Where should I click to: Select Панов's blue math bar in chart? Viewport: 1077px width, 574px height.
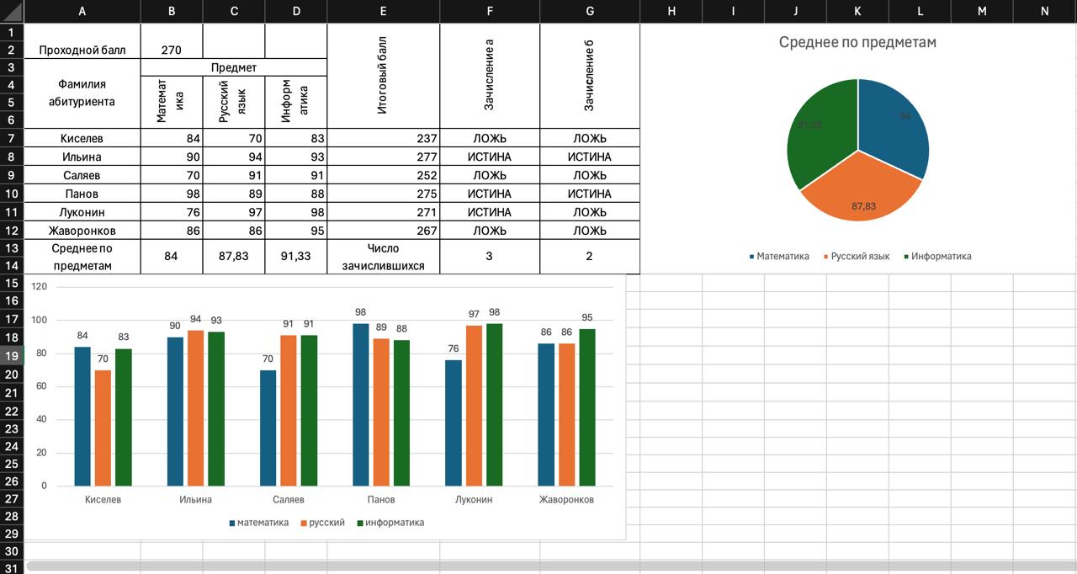[x=360, y=404]
